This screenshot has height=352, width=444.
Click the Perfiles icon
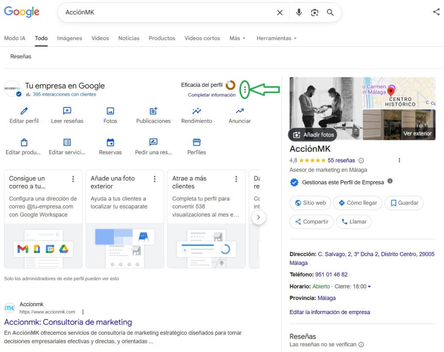196,143
